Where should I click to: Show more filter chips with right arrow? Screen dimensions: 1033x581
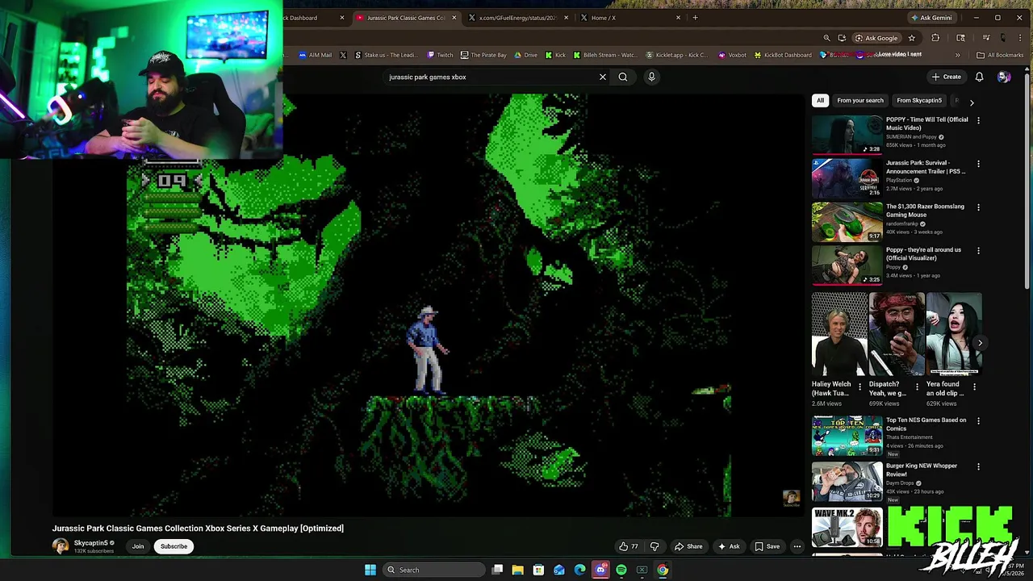point(972,102)
